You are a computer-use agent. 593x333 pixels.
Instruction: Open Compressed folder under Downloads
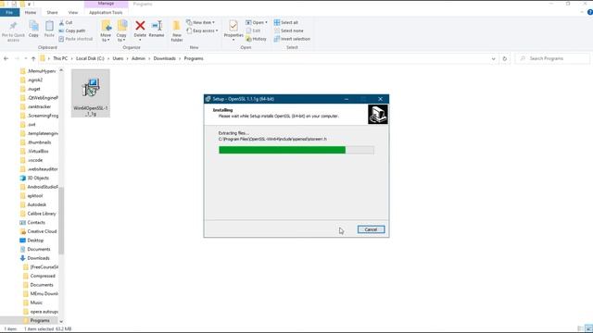point(43,276)
